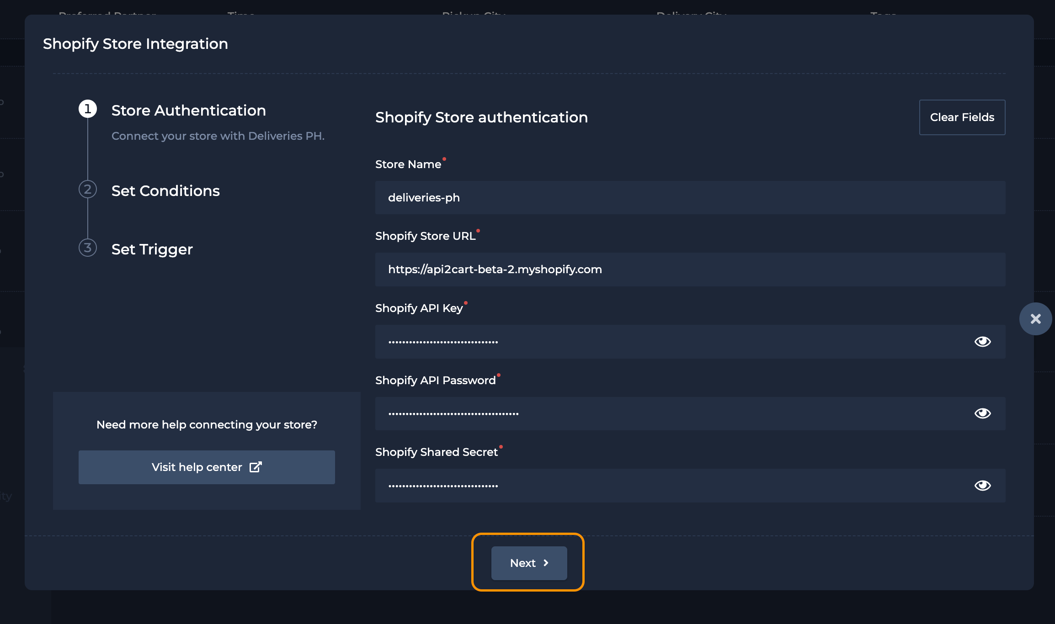Select the Store Authentication step
The height and width of the screenshot is (624, 1055).
point(188,111)
